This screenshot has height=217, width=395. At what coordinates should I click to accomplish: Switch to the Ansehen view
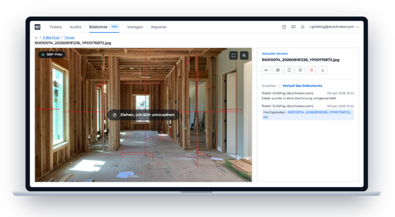[x=269, y=86]
